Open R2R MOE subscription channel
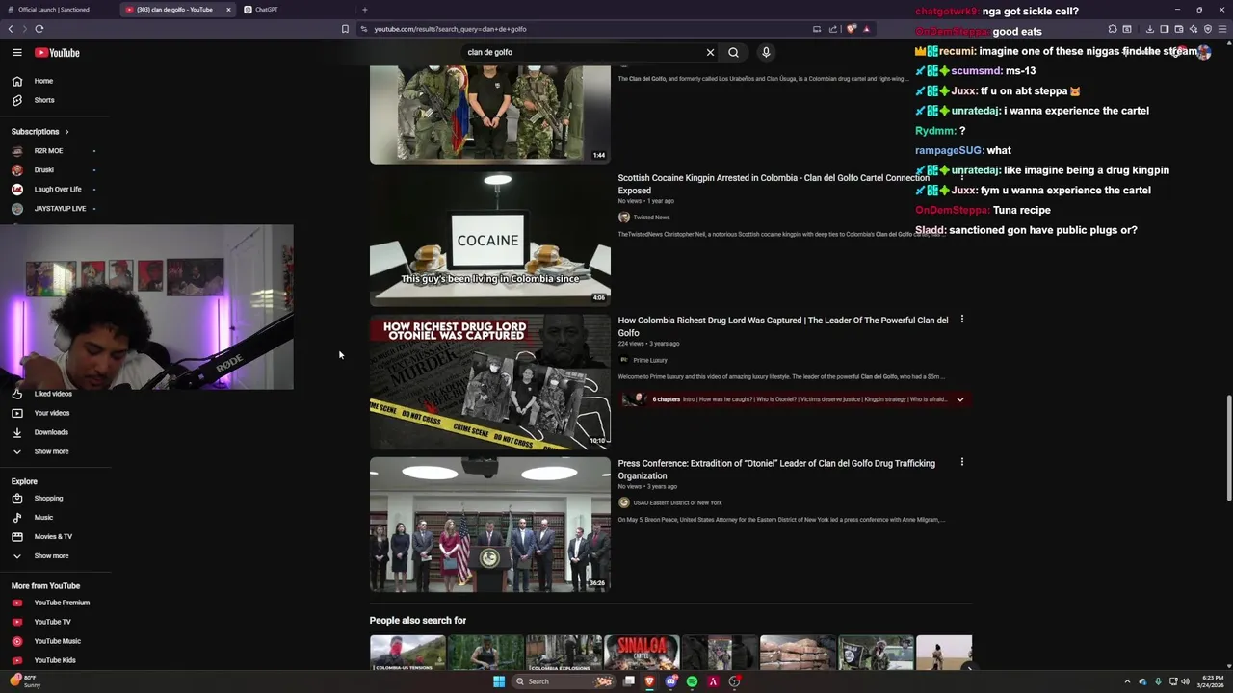Image resolution: width=1233 pixels, height=693 pixels. pyautogui.click(x=48, y=151)
